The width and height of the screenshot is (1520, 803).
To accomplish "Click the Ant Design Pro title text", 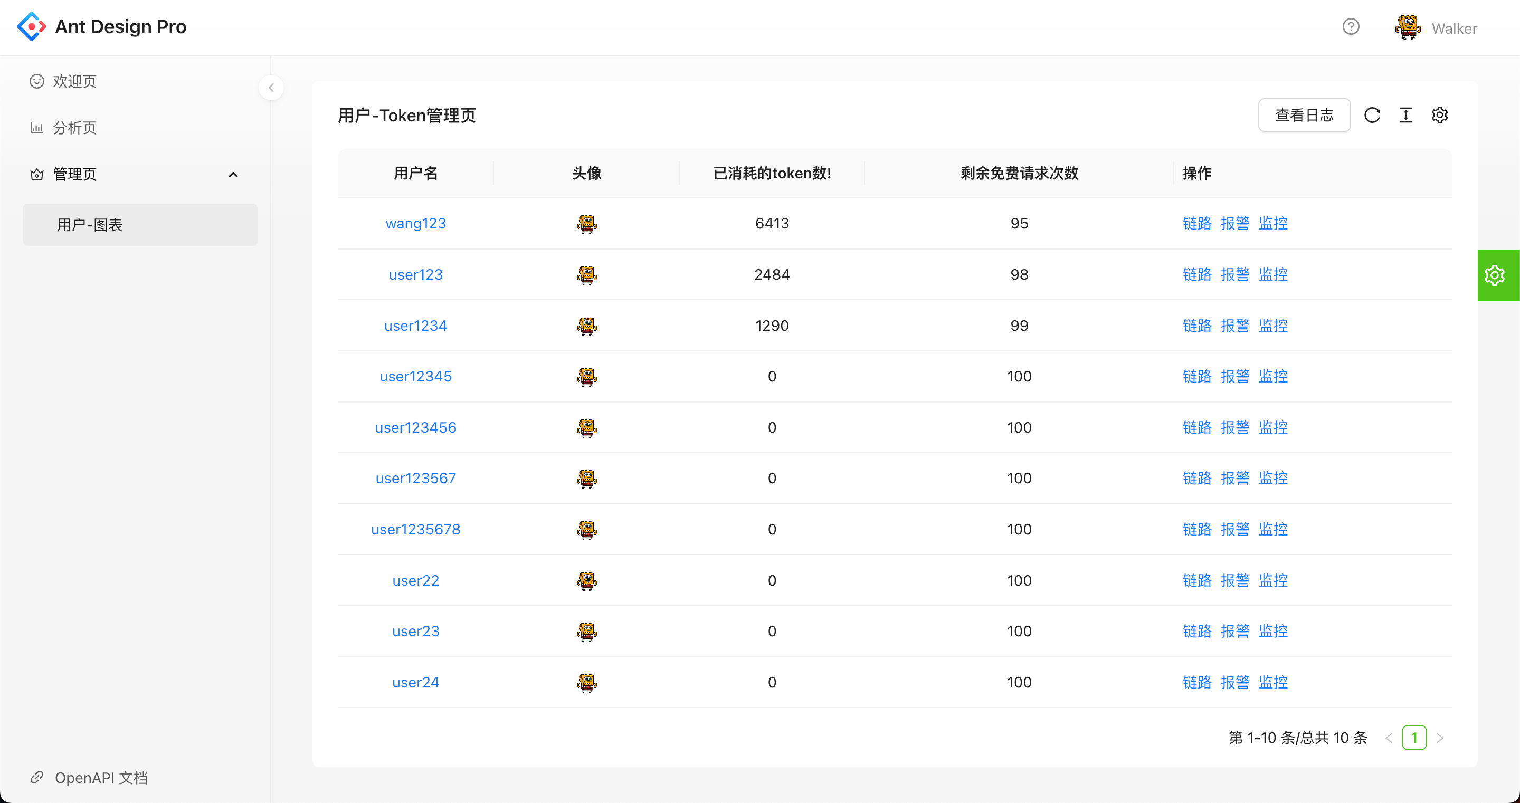I will 121,26.
